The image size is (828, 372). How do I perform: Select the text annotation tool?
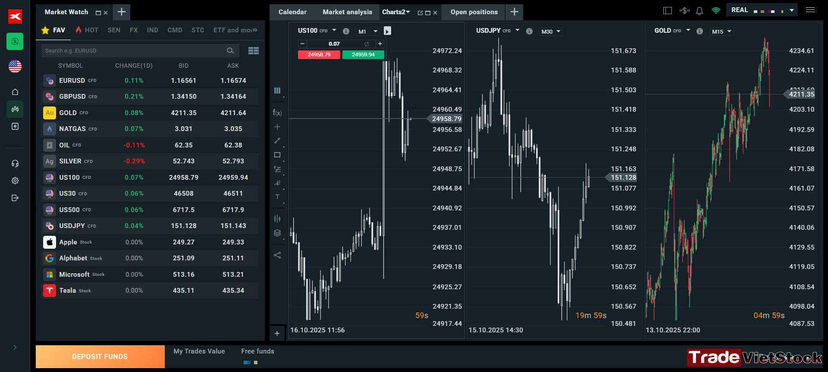coord(277,197)
